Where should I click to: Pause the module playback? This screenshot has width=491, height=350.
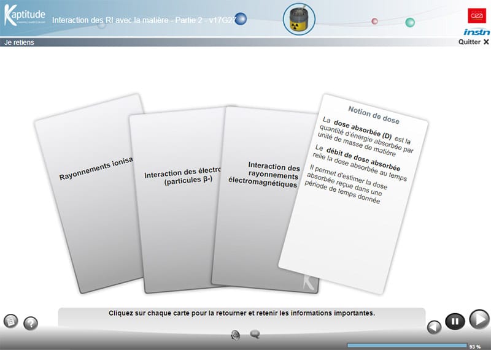(x=455, y=321)
